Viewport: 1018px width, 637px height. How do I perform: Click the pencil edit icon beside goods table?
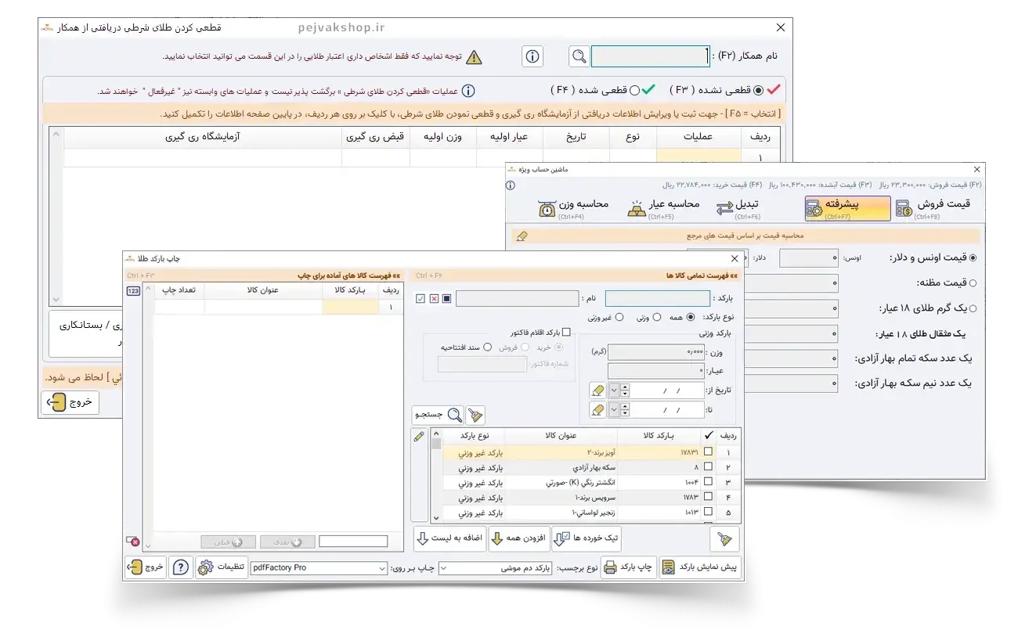pos(419,436)
